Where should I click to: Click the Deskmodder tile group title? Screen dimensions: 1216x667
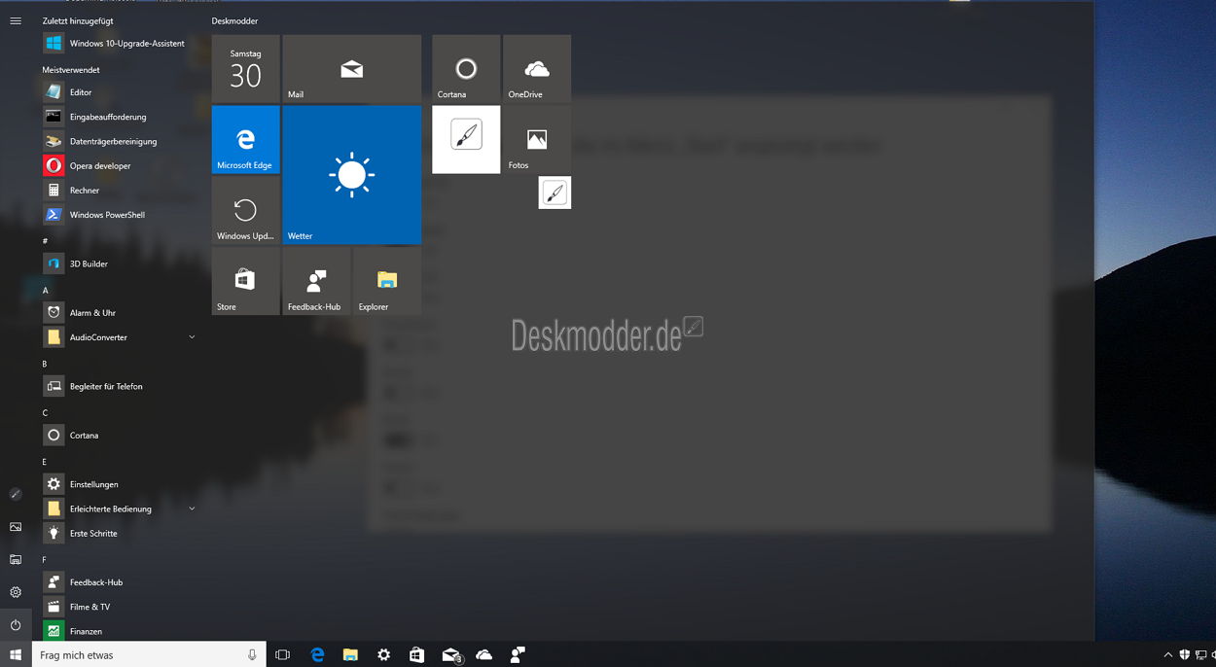point(234,20)
